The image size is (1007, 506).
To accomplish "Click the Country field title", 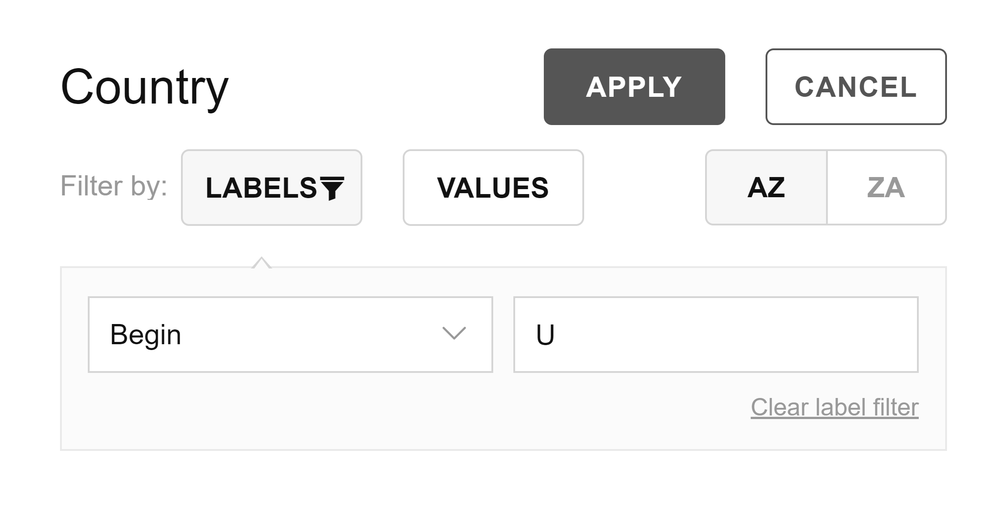I will click(145, 87).
